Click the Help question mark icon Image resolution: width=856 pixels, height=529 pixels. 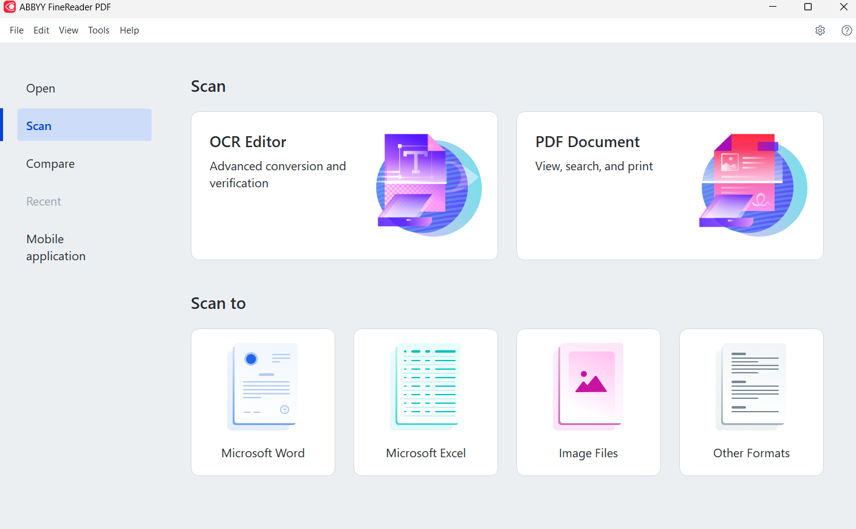coord(847,30)
